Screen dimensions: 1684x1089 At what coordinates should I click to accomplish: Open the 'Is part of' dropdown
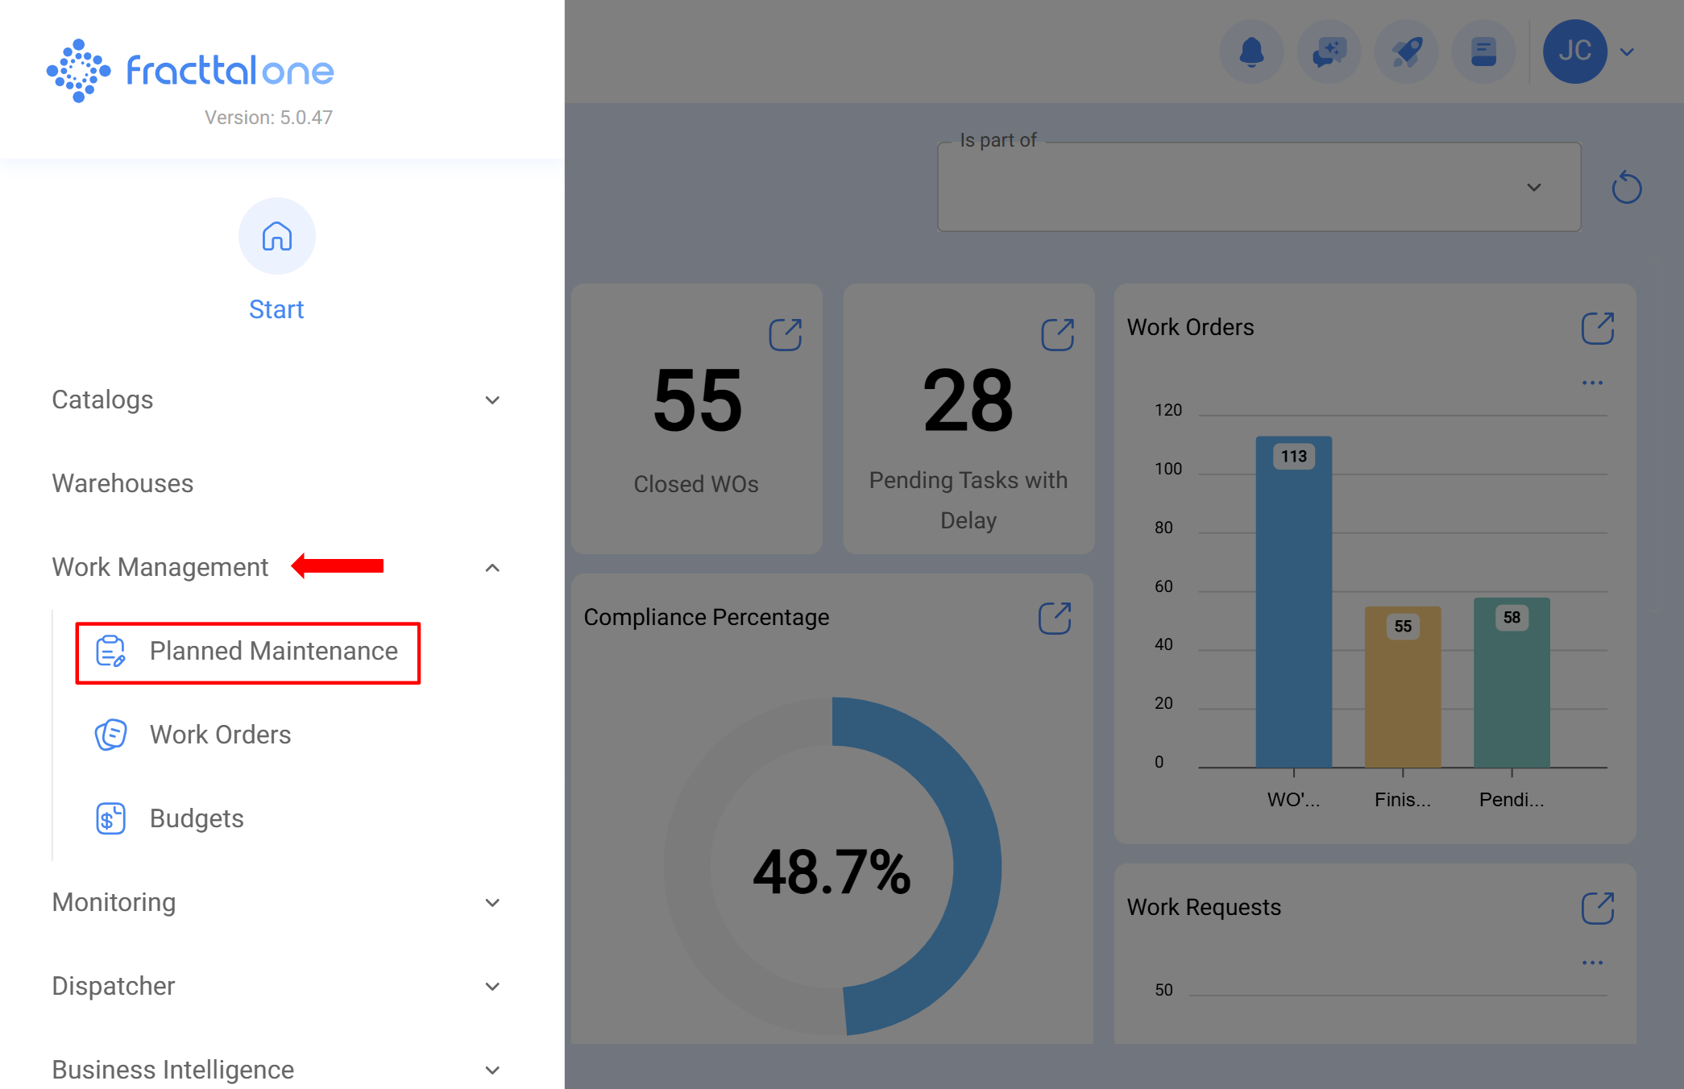click(x=1533, y=187)
